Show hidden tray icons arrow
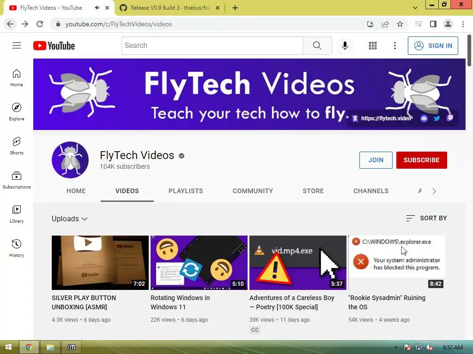The height and width of the screenshot is (354, 473). pyautogui.click(x=396, y=348)
